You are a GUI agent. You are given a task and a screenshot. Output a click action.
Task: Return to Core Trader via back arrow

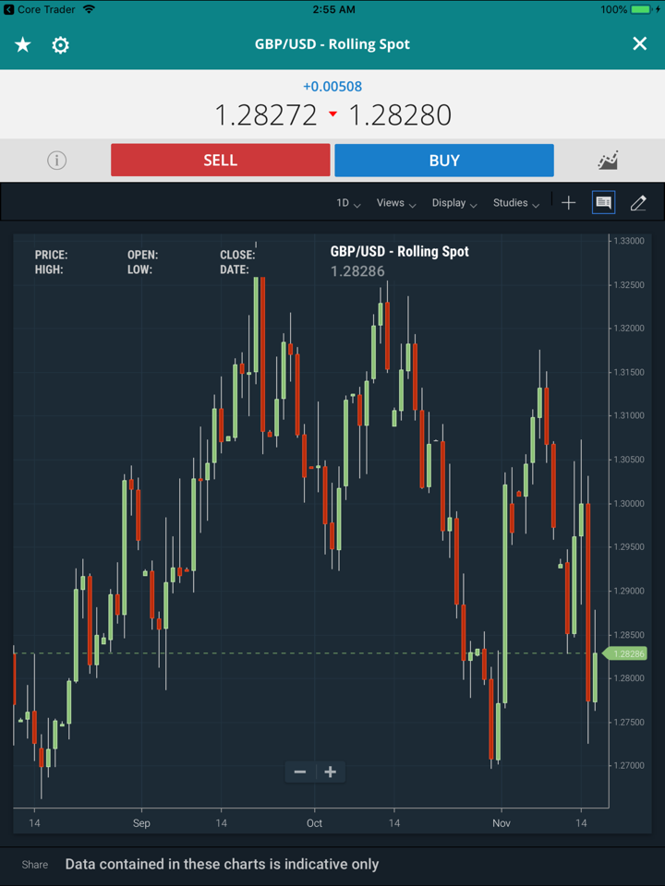9,9
